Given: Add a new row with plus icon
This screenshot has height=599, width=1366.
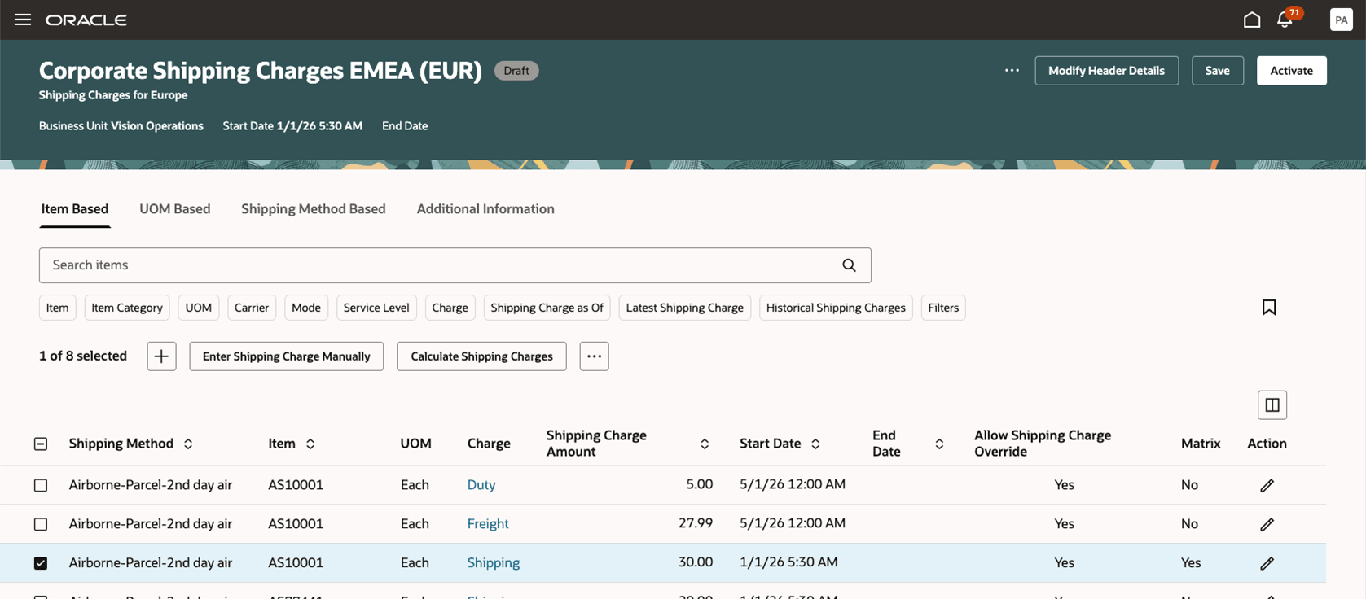Looking at the screenshot, I should (x=161, y=356).
